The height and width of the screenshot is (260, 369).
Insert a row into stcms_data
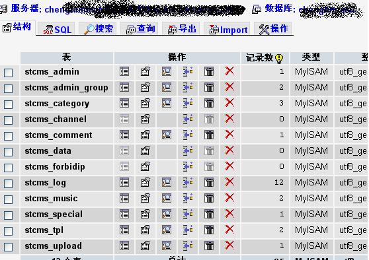pyautogui.click(x=188, y=150)
